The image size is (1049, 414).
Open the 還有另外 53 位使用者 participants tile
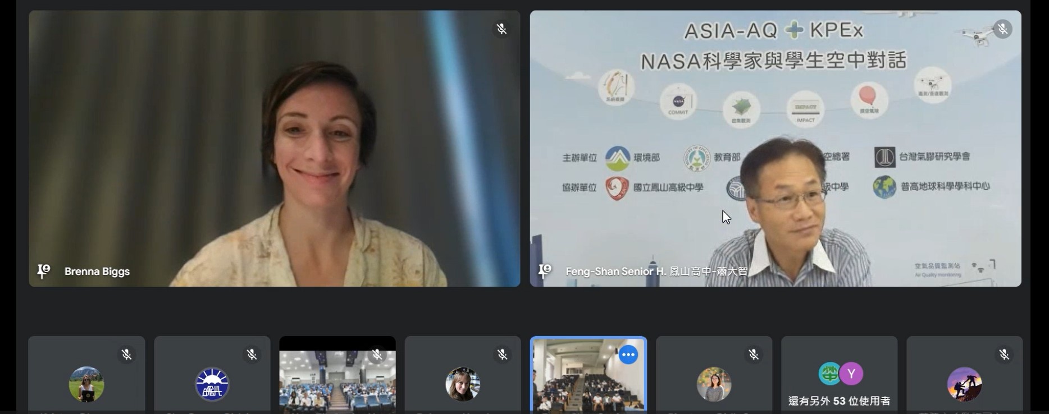pyautogui.click(x=839, y=375)
